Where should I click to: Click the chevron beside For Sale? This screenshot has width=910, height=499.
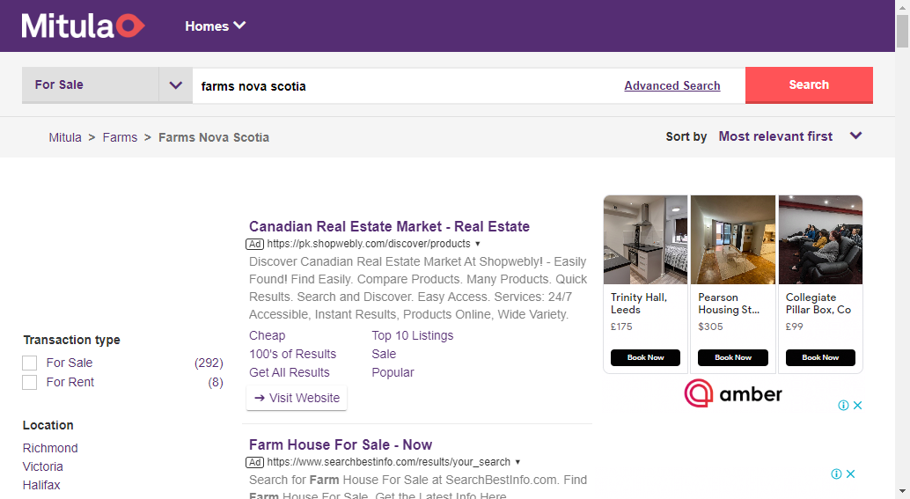175,85
